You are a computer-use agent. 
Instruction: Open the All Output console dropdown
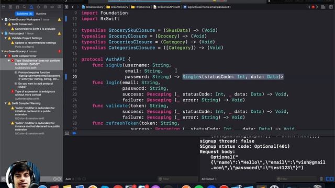209,179
